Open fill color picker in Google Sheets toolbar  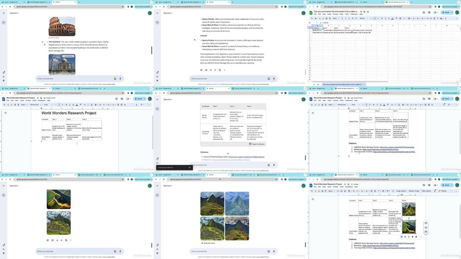[x=397, y=18]
